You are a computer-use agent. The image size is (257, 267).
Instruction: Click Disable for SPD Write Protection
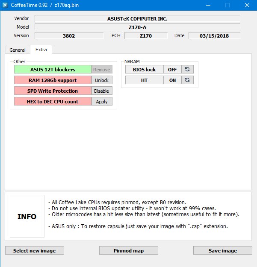point(102,91)
